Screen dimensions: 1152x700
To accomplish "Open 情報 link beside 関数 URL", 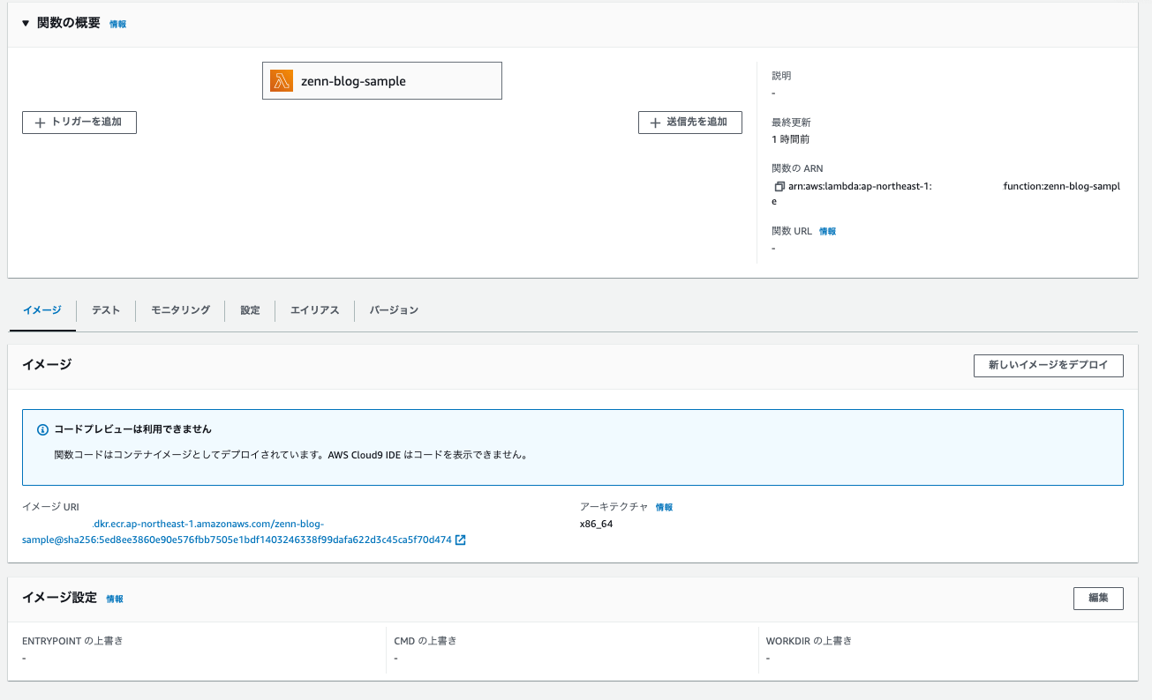I will coord(827,231).
